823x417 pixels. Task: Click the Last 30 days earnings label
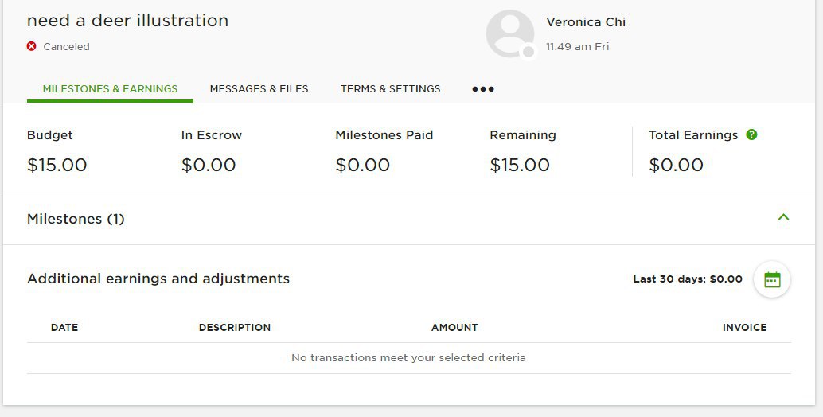click(687, 279)
